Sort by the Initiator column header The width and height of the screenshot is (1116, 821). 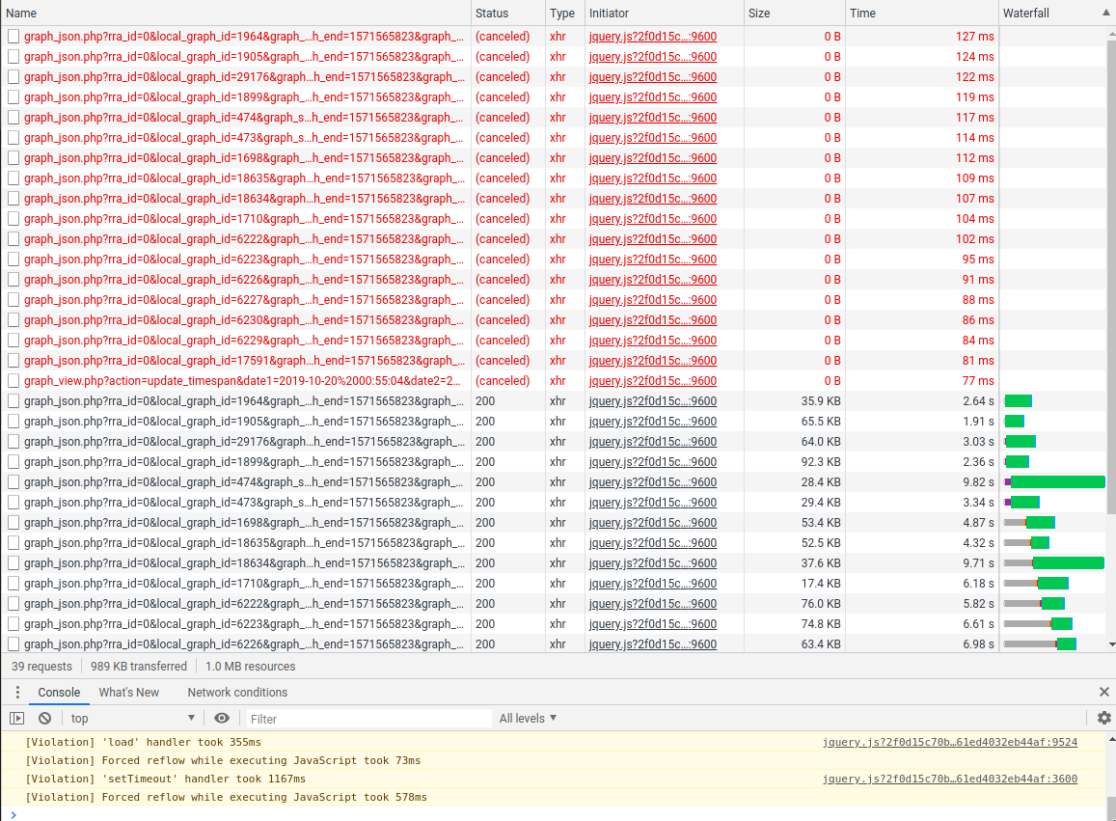point(664,13)
